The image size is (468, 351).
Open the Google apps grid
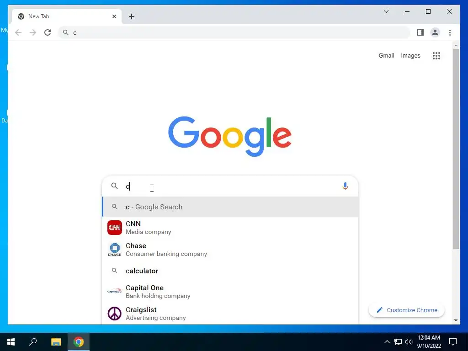pyautogui.click(x=436, y=55)
